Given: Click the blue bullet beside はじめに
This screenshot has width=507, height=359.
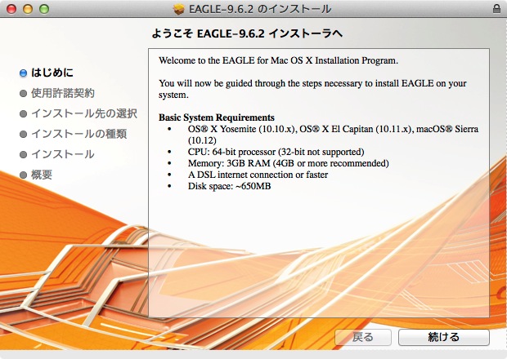Looking at the screenshot, I should click(x=24, y=73).
